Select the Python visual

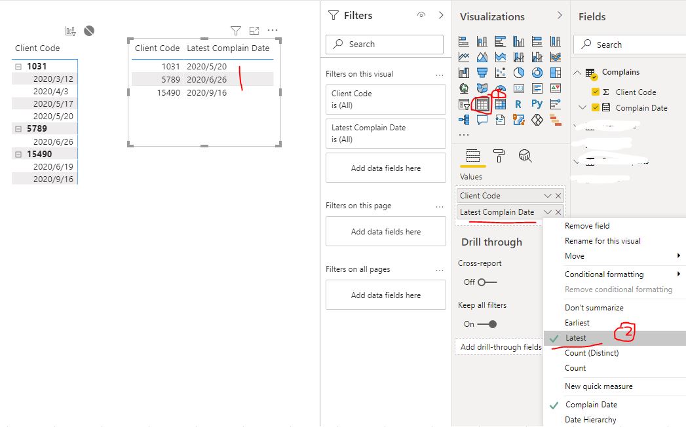point(537,104)
